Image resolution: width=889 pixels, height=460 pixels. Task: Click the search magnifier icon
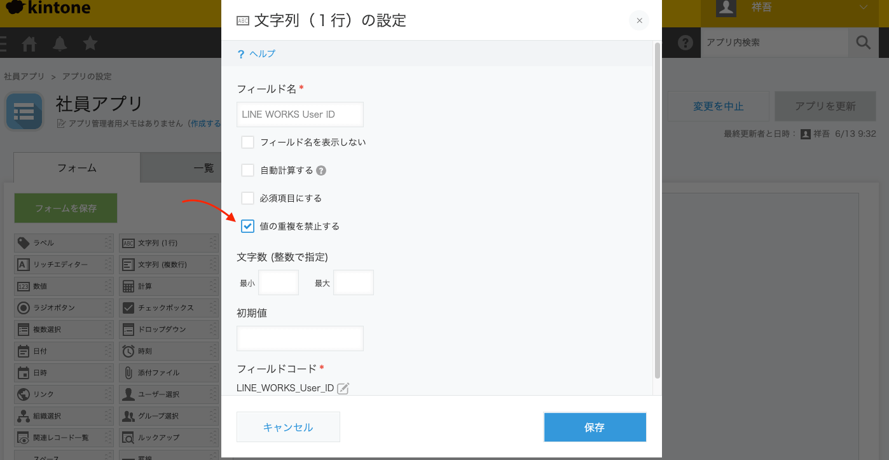click(x=863, y=43)
